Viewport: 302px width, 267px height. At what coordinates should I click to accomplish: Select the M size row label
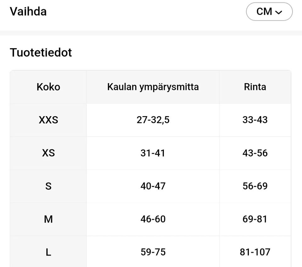(x=48, y=219)
